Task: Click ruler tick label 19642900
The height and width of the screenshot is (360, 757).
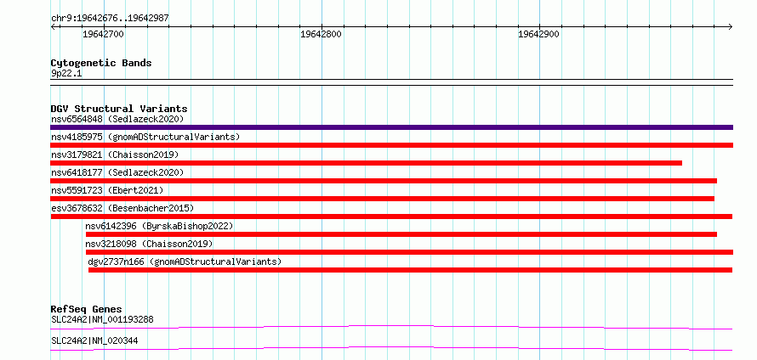Action: (538, 34)
